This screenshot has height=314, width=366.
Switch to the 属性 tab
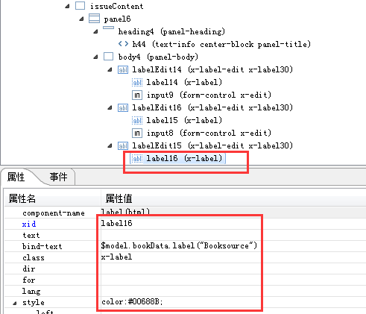pyautogui.click(x=16, y=177)
